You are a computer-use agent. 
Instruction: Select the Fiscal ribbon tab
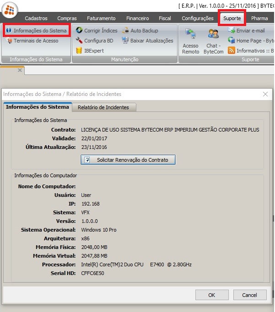(x=165, y=18)
